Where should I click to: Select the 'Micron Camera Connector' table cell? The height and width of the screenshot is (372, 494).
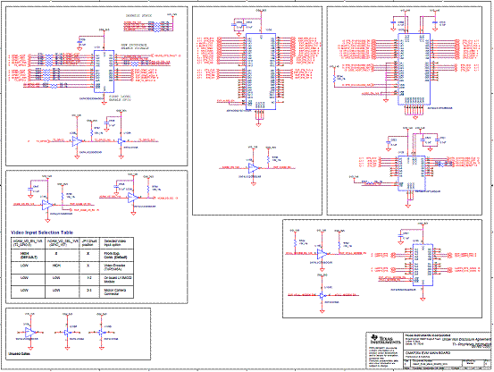click(116, 292)
